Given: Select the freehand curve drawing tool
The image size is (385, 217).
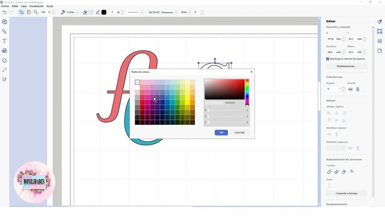Looking at the screenshot, I should click(4, 79).
